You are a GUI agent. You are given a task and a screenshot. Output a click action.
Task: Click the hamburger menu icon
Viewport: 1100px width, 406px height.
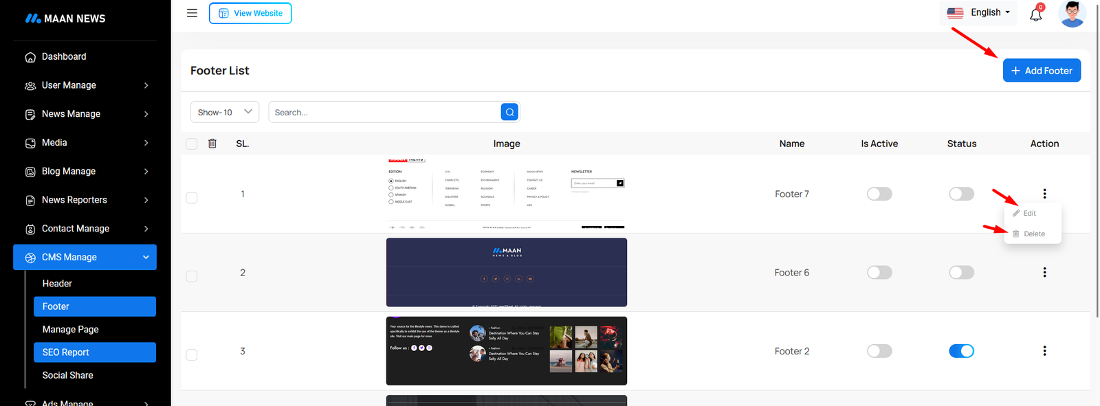pyautogui.click(x=192, y=13)
